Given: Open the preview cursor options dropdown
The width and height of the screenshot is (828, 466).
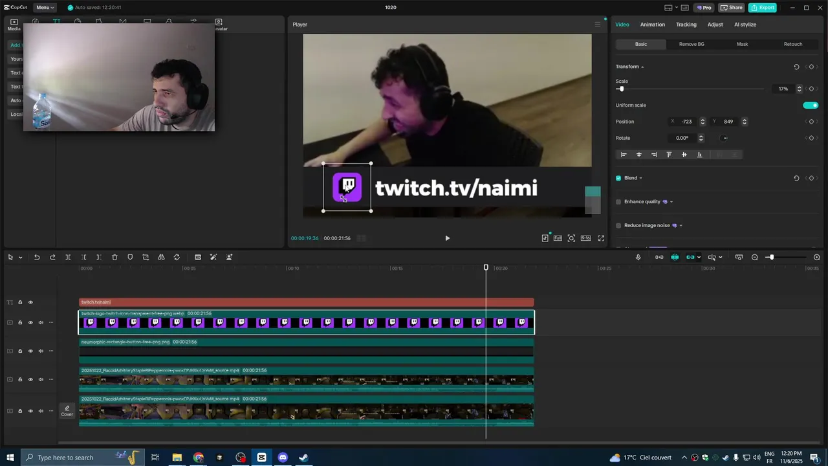Looking at the screenshot, I should (x=721, y=258).
